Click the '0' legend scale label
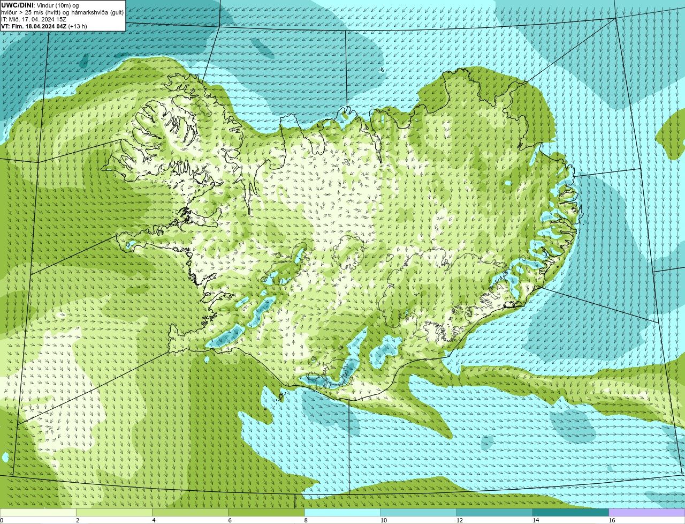Image resolution: width=685 pixels, height=524 pixels. pyautogui.click(x=2, y=520)
